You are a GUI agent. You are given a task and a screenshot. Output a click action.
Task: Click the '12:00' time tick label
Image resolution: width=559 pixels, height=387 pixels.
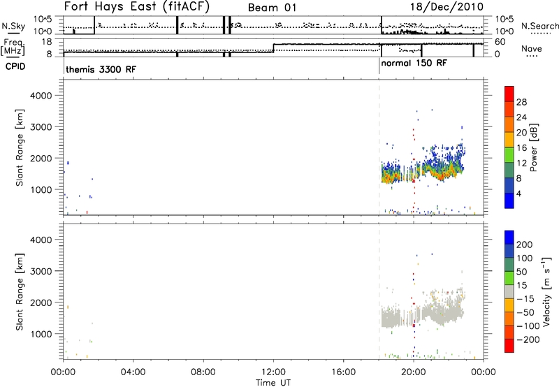(273, 372)
